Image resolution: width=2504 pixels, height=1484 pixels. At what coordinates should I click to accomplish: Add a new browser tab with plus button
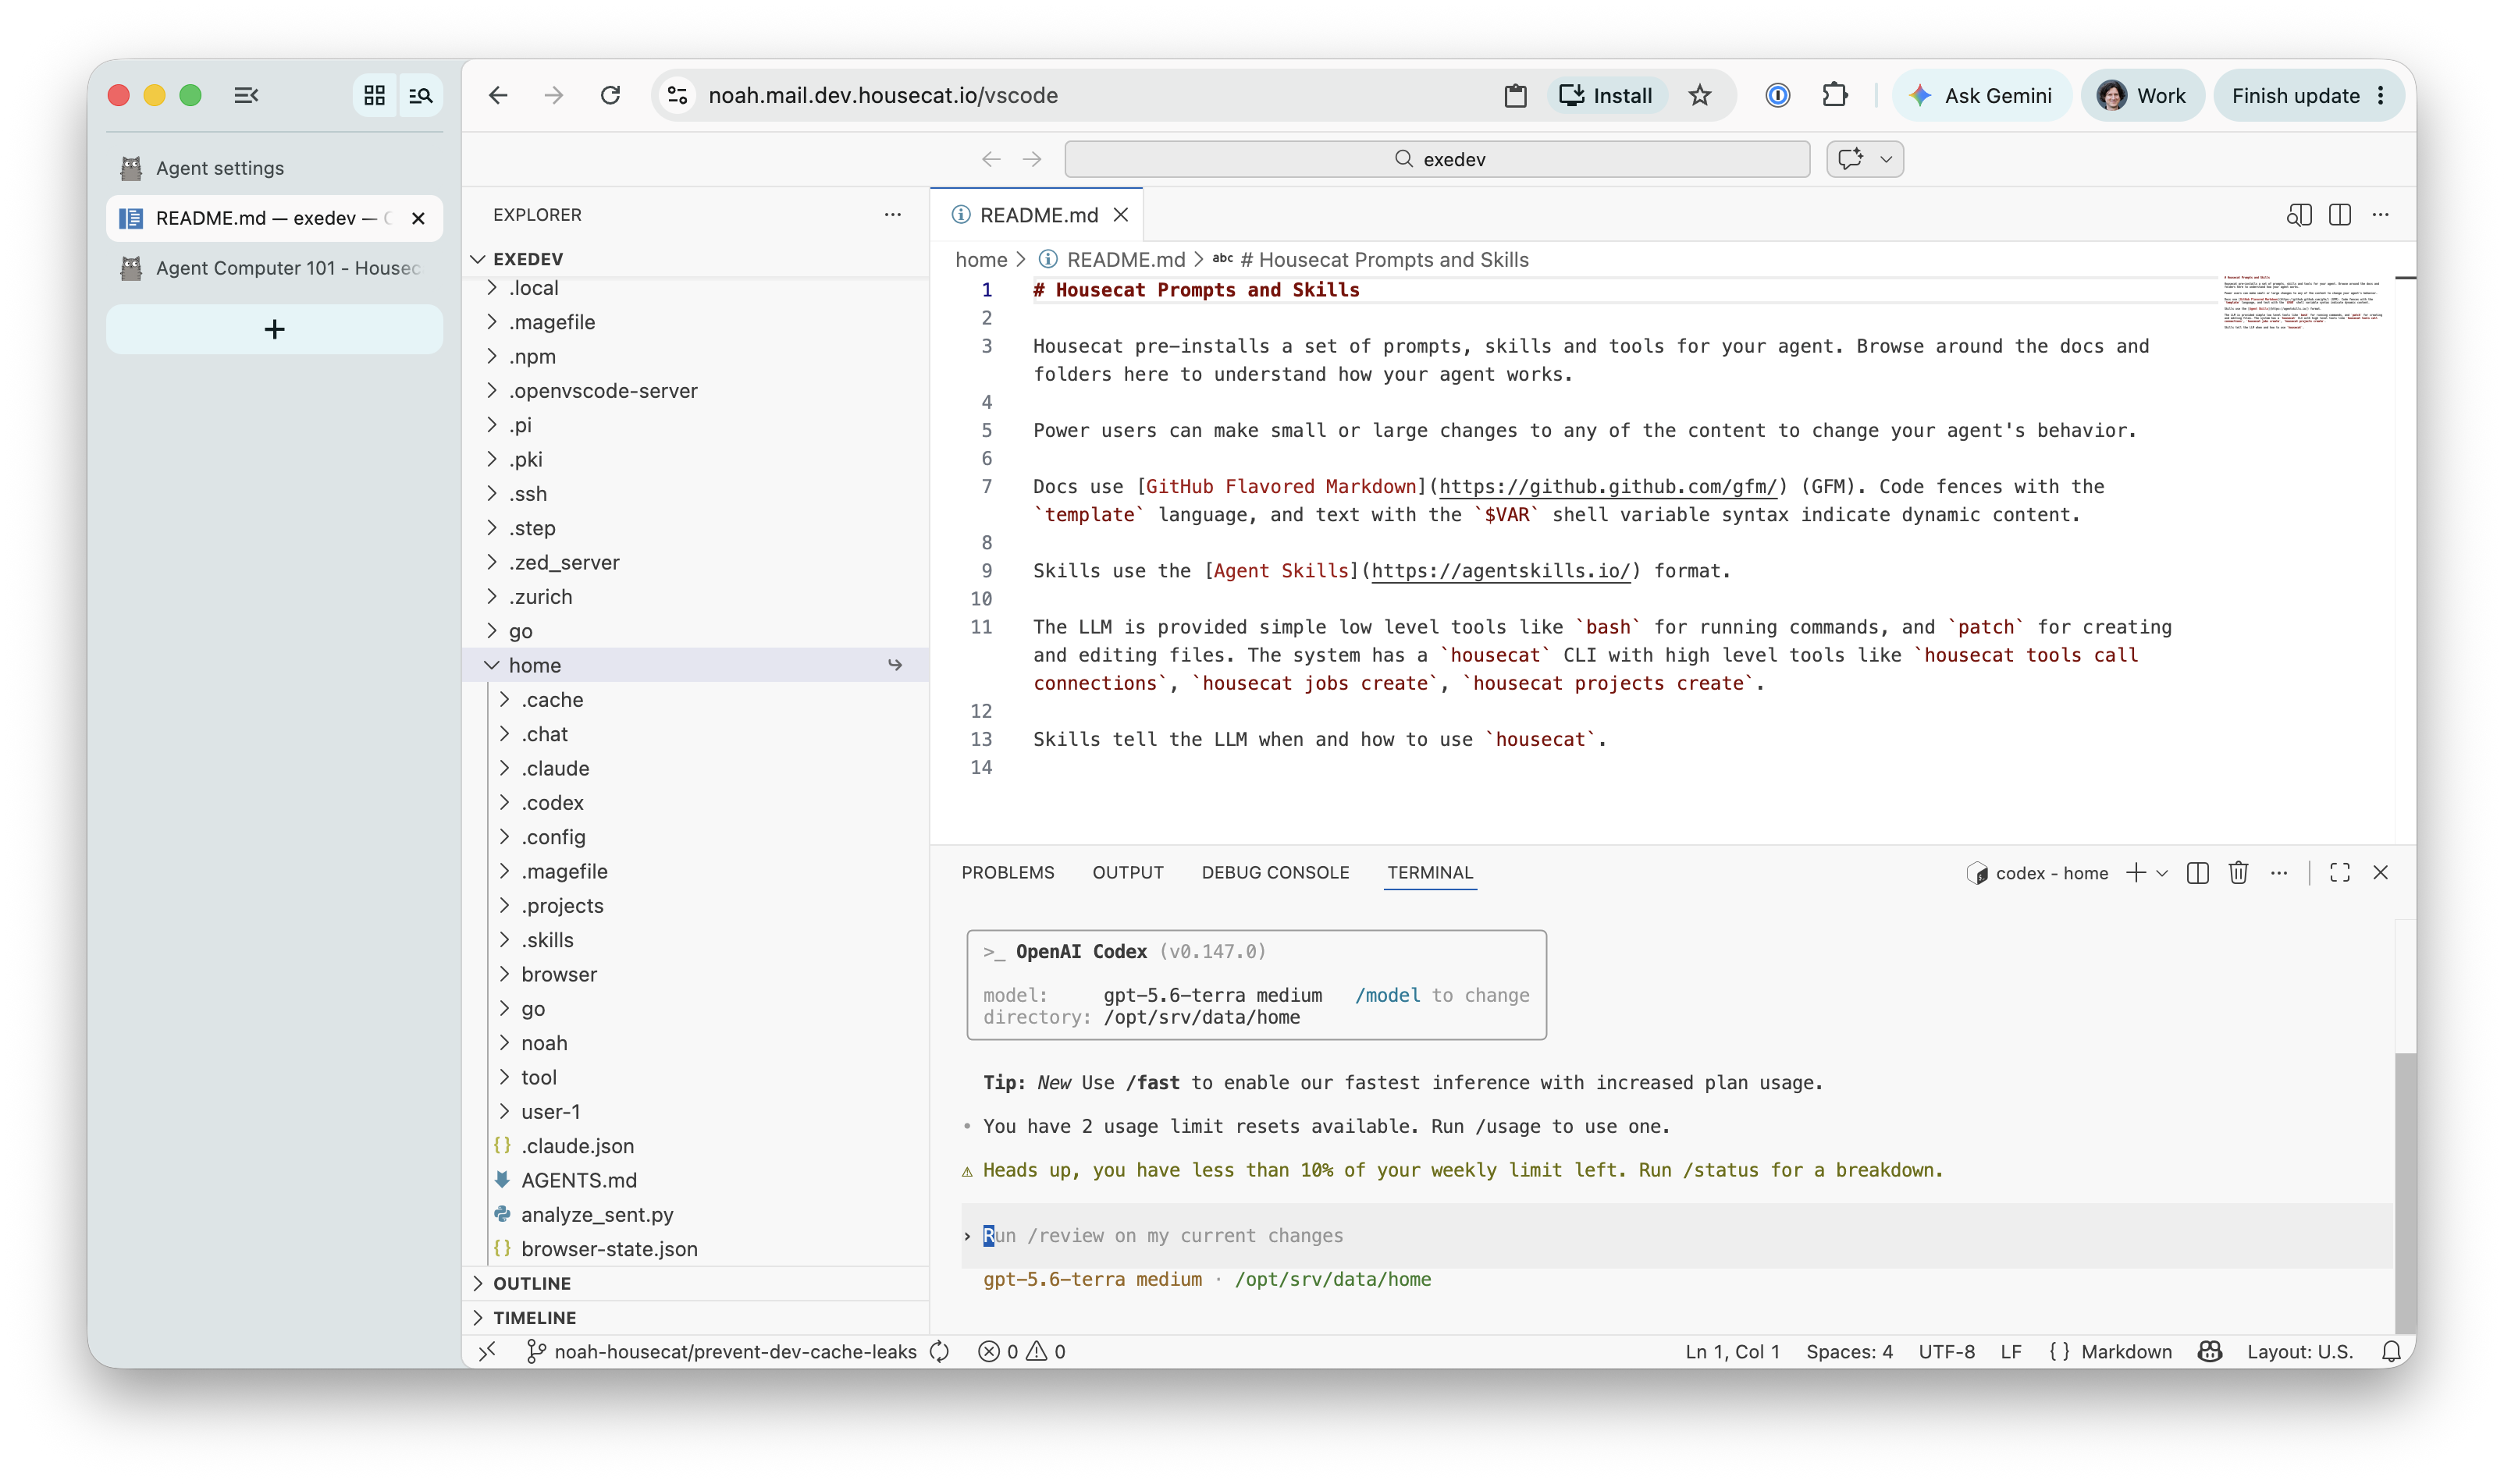point(274,329)
